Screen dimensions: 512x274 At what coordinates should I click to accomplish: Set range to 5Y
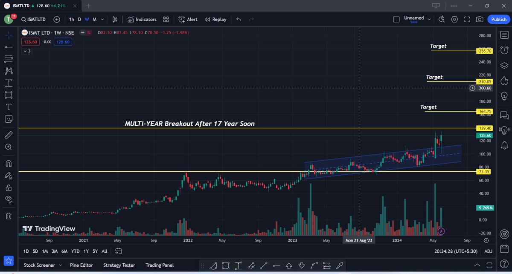tap(95, 251)
